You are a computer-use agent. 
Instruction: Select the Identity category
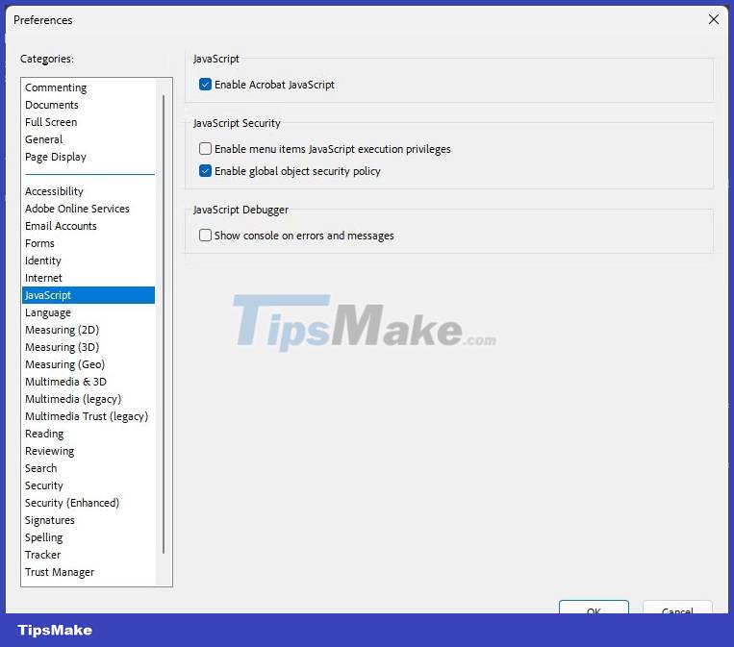coord(89,261)
